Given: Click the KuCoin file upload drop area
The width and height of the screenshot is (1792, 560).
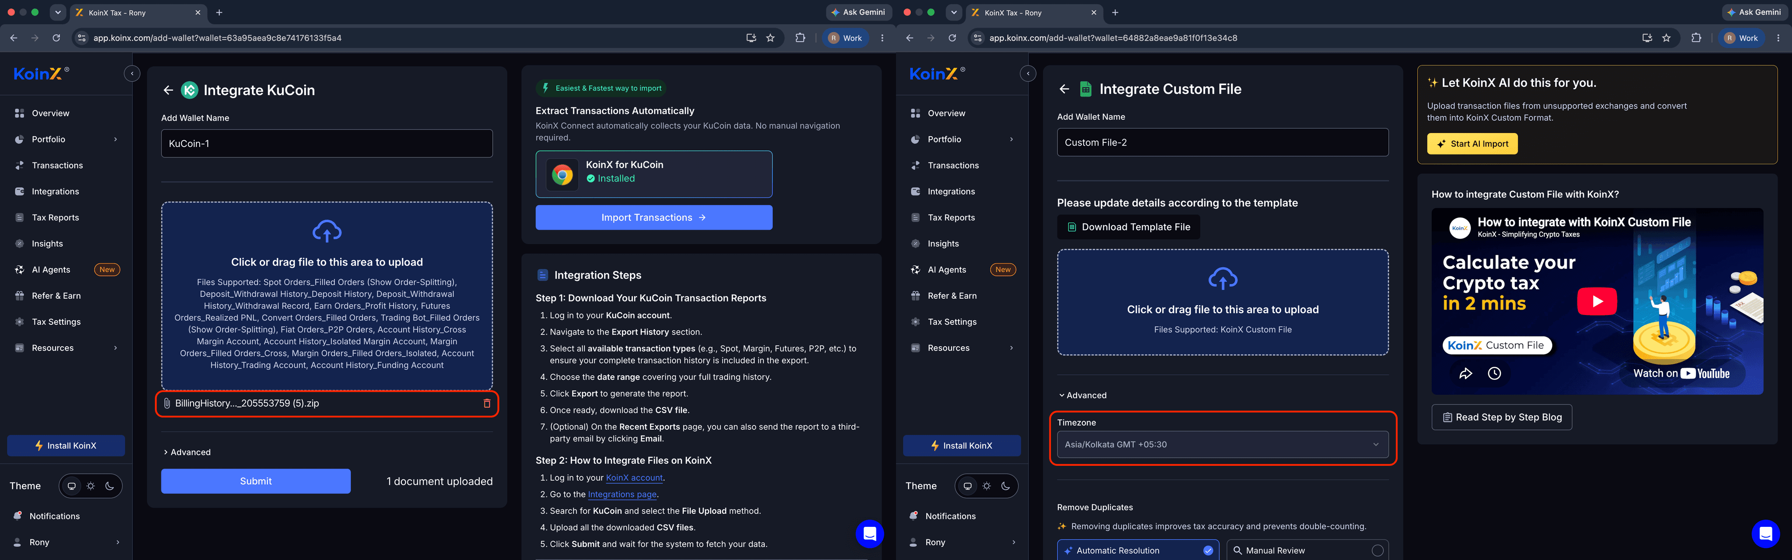Looking at the screenshot, I should [x=327, y=296].
